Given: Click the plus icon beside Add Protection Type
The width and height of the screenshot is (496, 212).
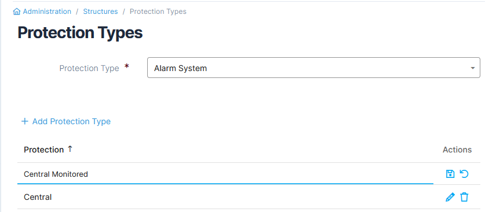Looking at the screenshot, I should click(25, 121).
